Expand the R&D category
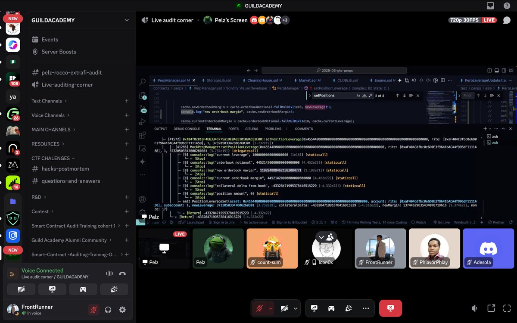The width and height of the screenshot is (517, 323). click(x=39, y=197)
